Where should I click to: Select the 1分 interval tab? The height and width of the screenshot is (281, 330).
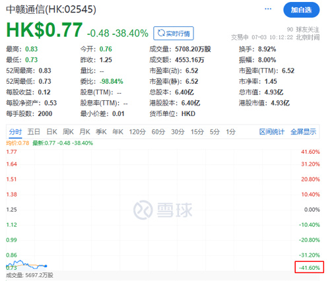pos(231,132)
